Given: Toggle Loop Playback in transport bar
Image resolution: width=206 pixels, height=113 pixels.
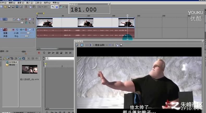Looking at the screenshot, I should pyautogui.click(x=44, y=53).
